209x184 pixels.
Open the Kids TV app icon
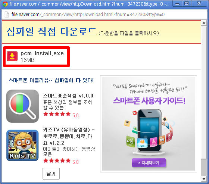pyautogui.click(x=22, y=145)
